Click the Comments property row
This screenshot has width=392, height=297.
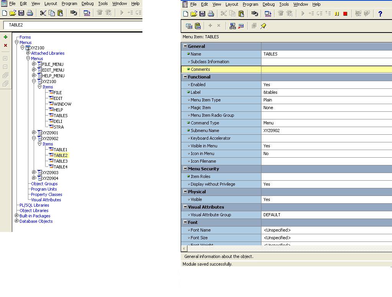pos(286,69)
